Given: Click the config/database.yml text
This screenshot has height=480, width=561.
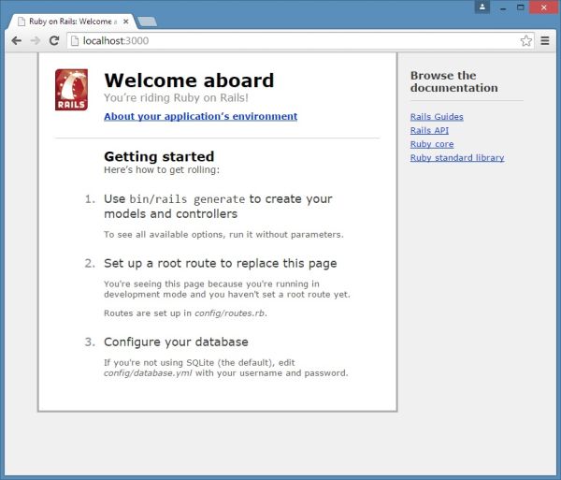Looking at the screenshot, I should (148, 373).
